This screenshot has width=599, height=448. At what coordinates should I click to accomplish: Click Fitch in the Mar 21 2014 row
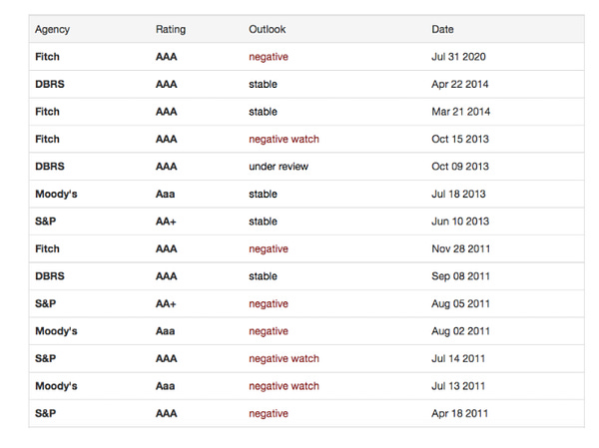tap(47, 112)
